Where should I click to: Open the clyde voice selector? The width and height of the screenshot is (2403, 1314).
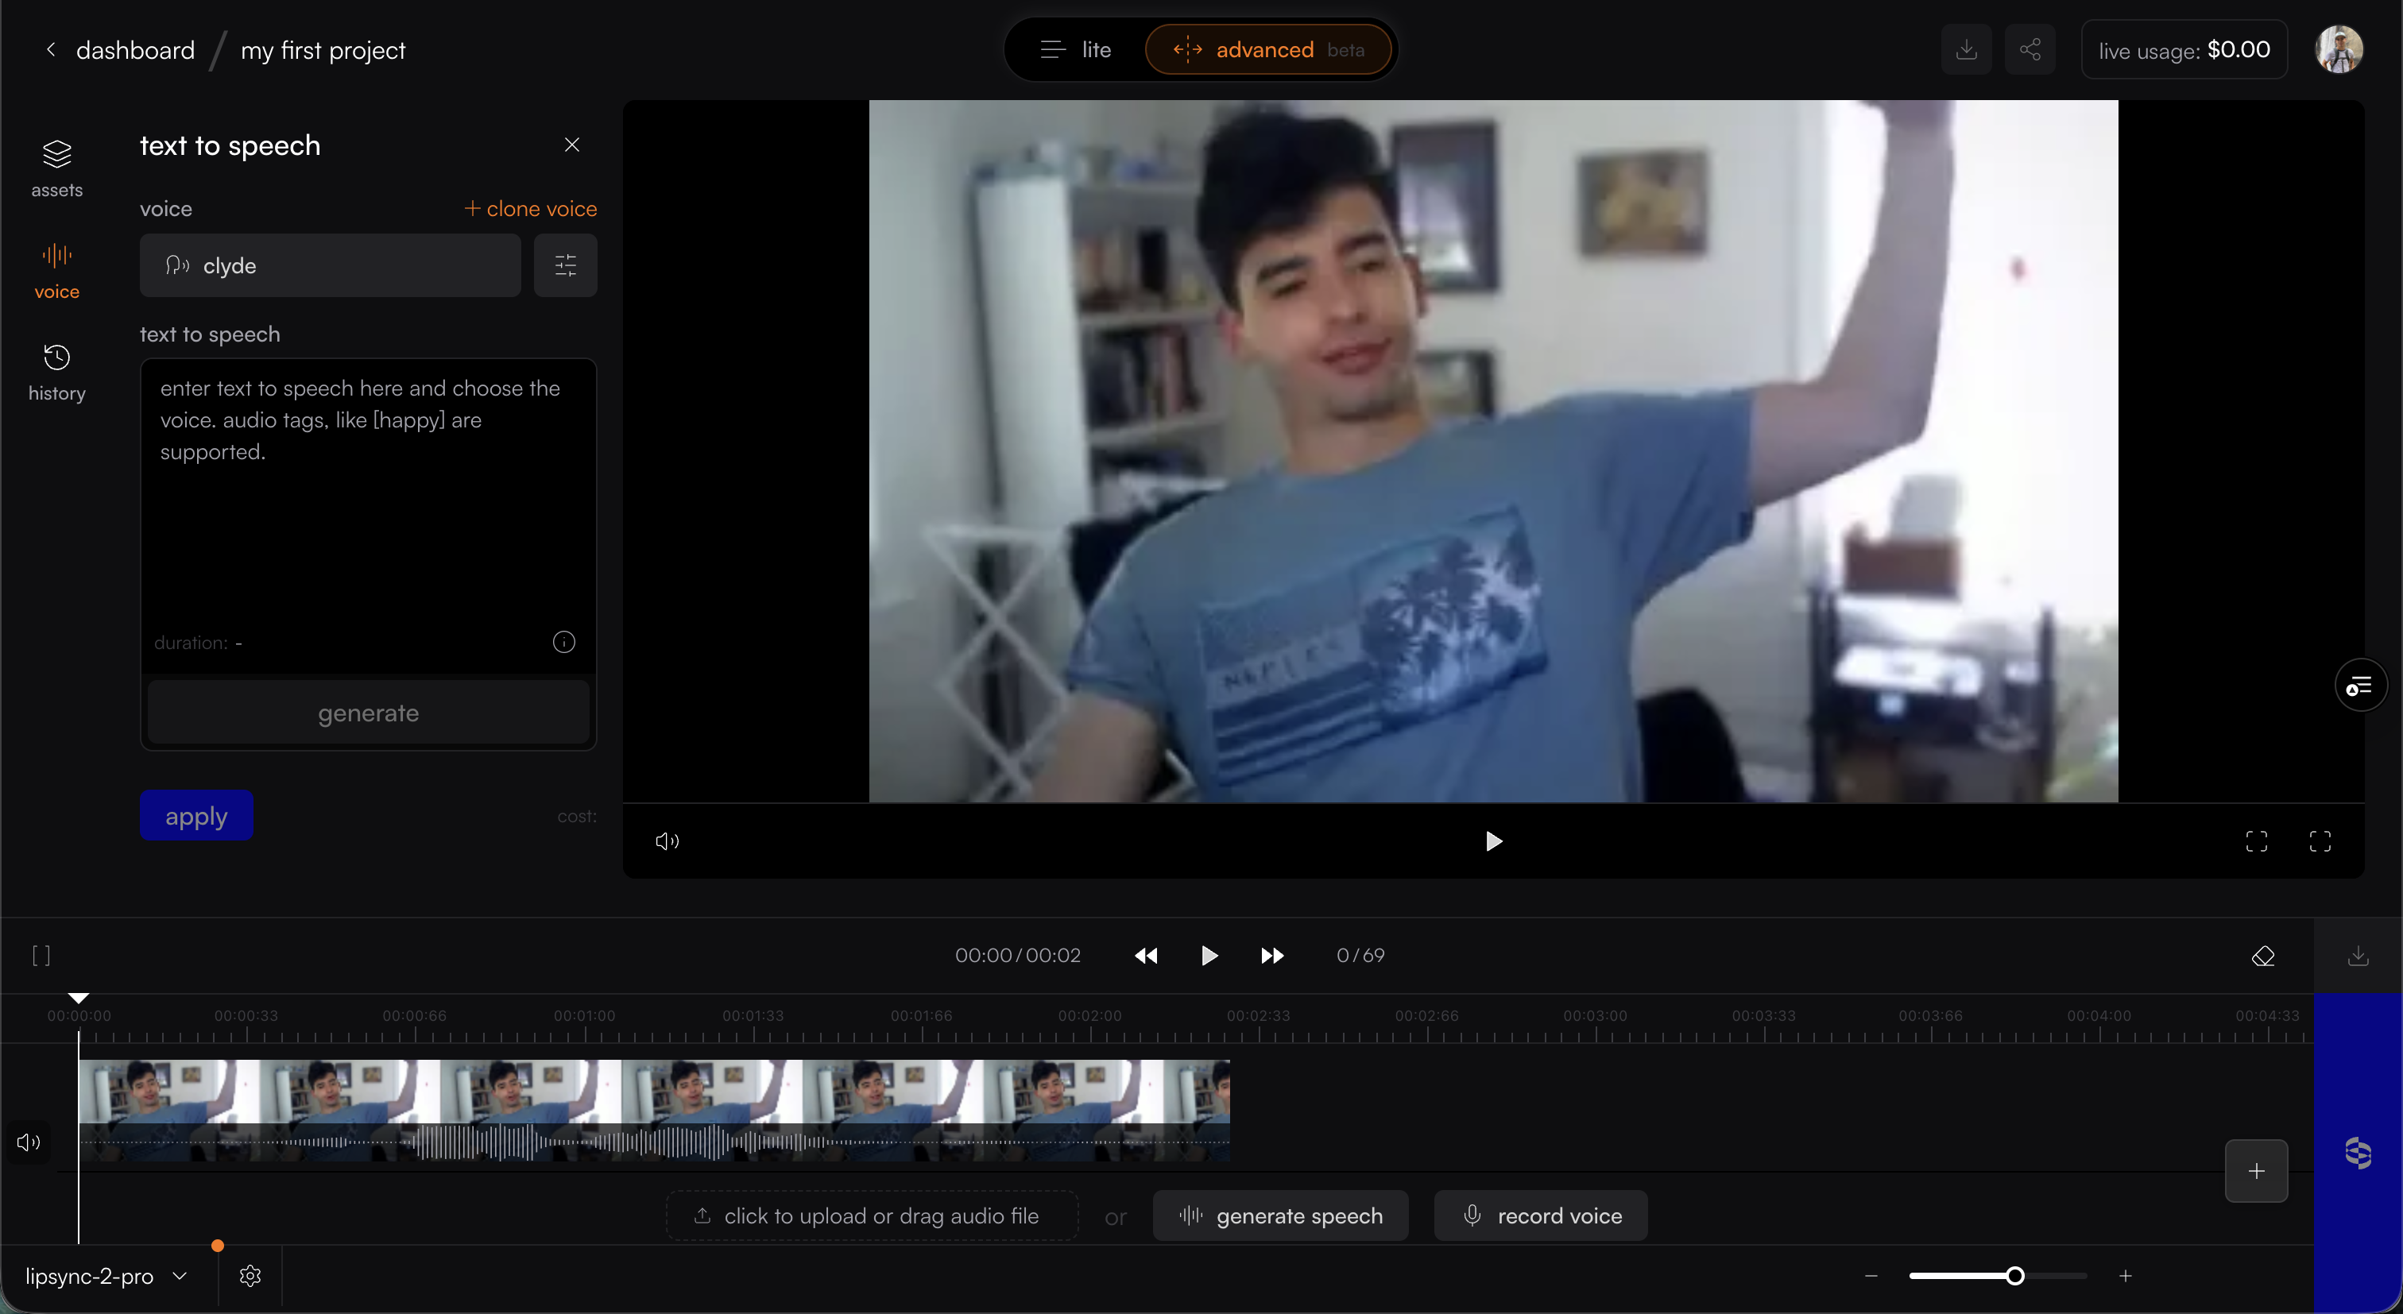click(331, 266)
